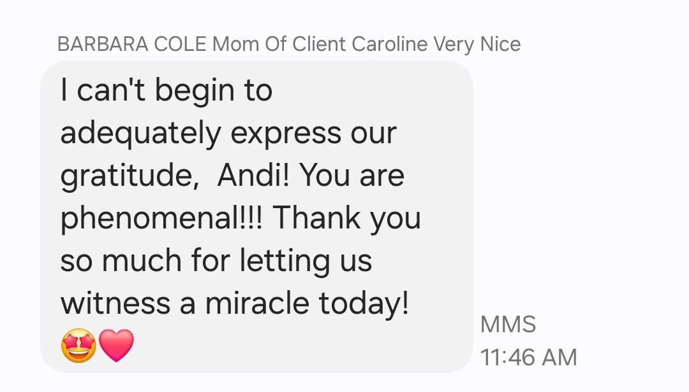The width and height of the screenshot is (689, 392).
Task: Click the word 'letting' in the message
Action: (285, 262)
